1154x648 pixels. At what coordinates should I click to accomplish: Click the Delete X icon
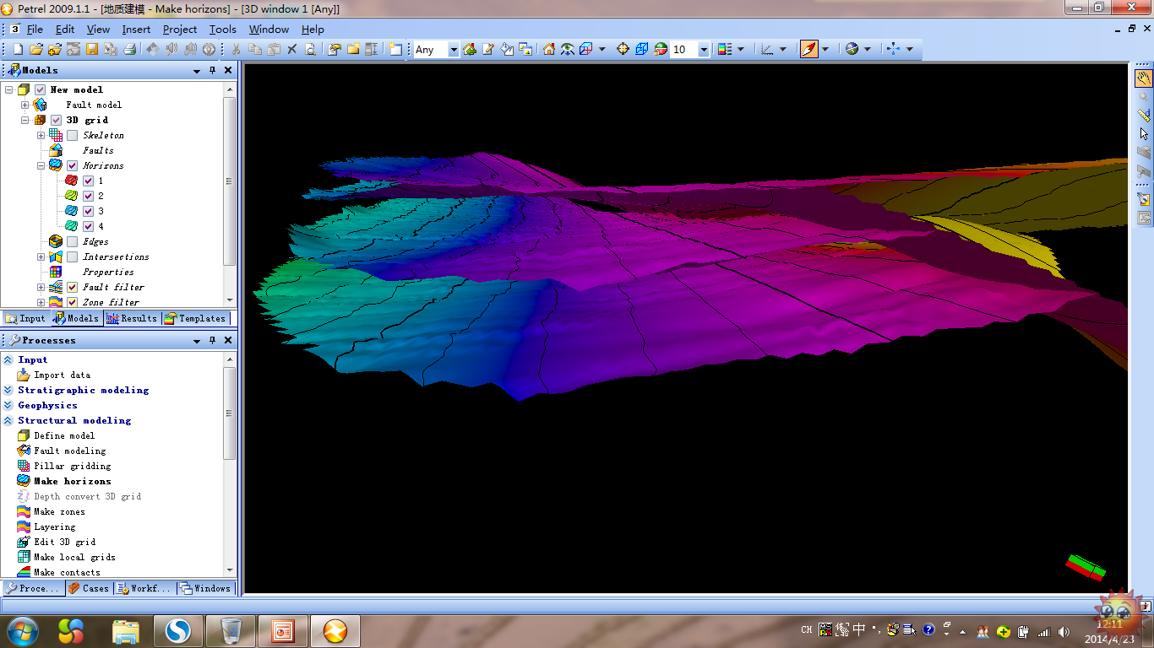pyautogui.click(x=292, y=50)
